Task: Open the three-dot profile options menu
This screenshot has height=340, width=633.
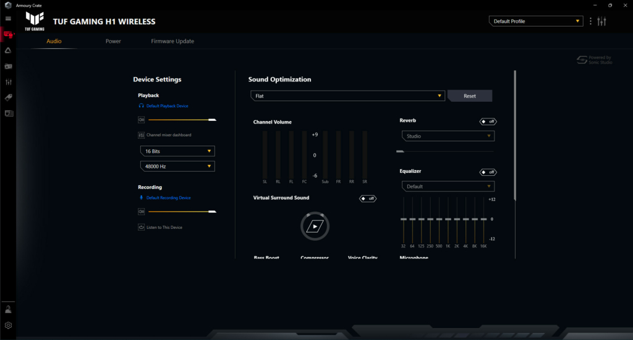Action: pos(590,22)
